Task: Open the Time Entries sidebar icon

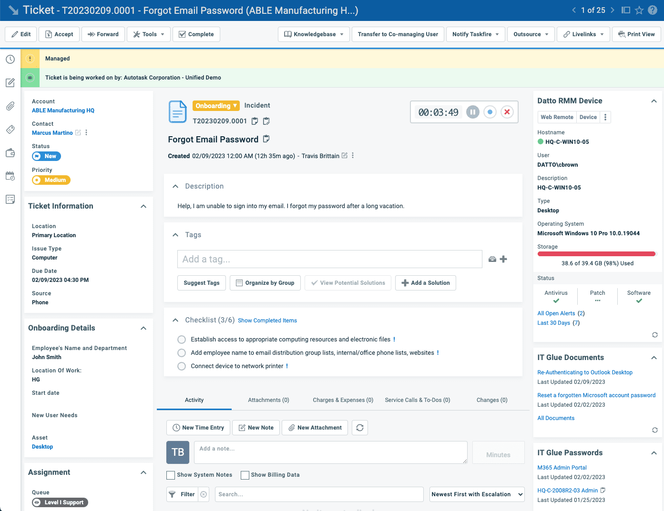Action: pos(10,59)
